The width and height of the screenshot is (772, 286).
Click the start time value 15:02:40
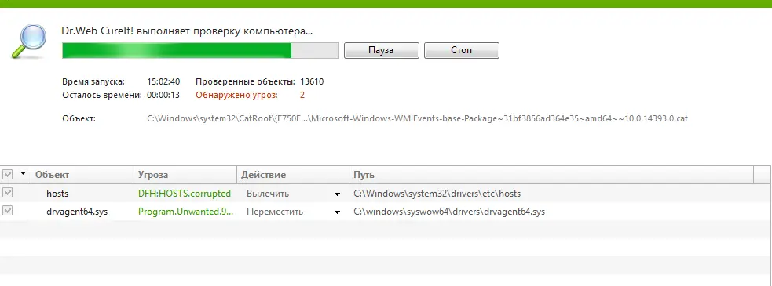pos(163,81)
